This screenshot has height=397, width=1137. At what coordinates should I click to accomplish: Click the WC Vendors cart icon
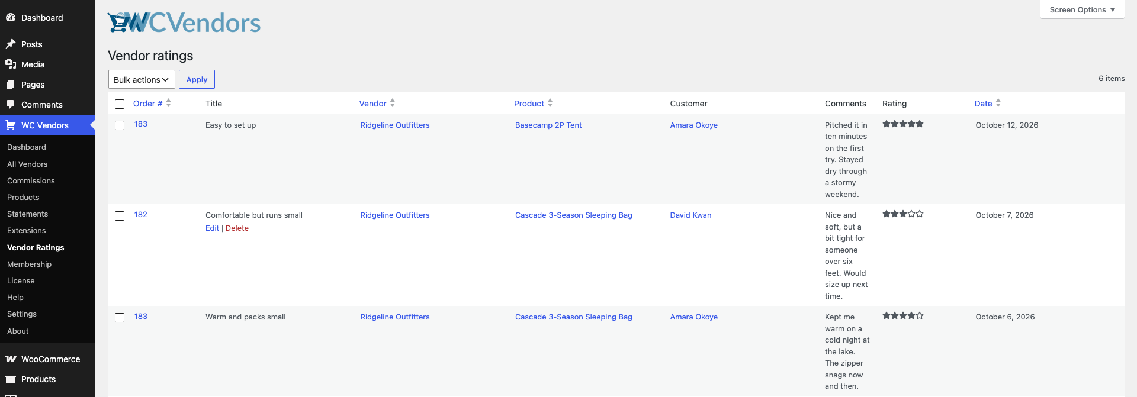point(11,125)
